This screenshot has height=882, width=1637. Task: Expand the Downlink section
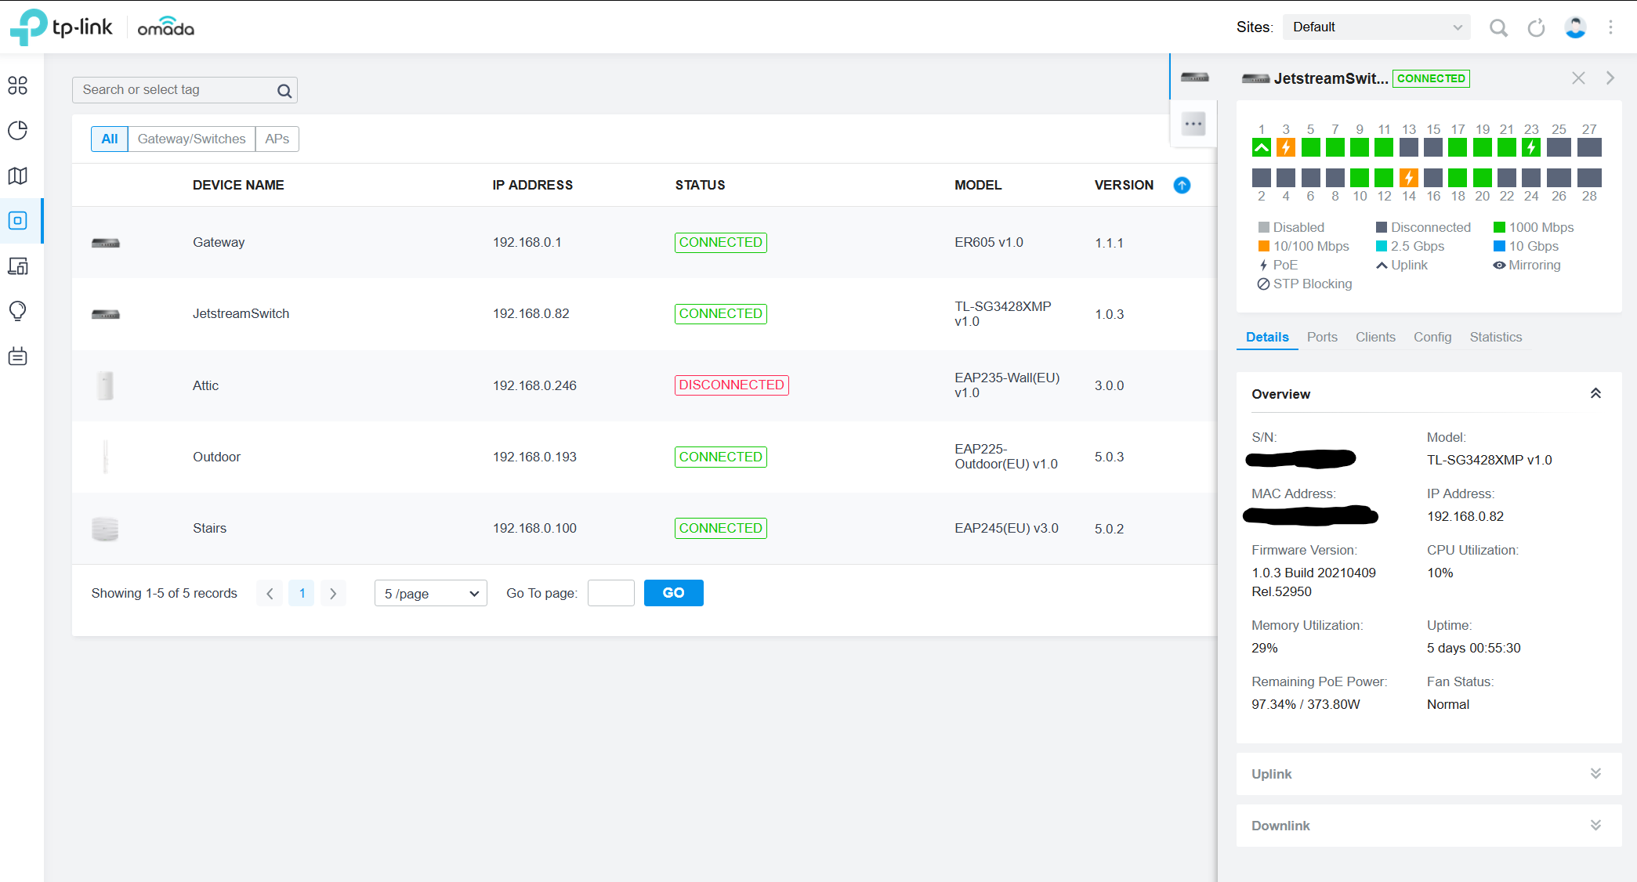[x=1595, y=826]
